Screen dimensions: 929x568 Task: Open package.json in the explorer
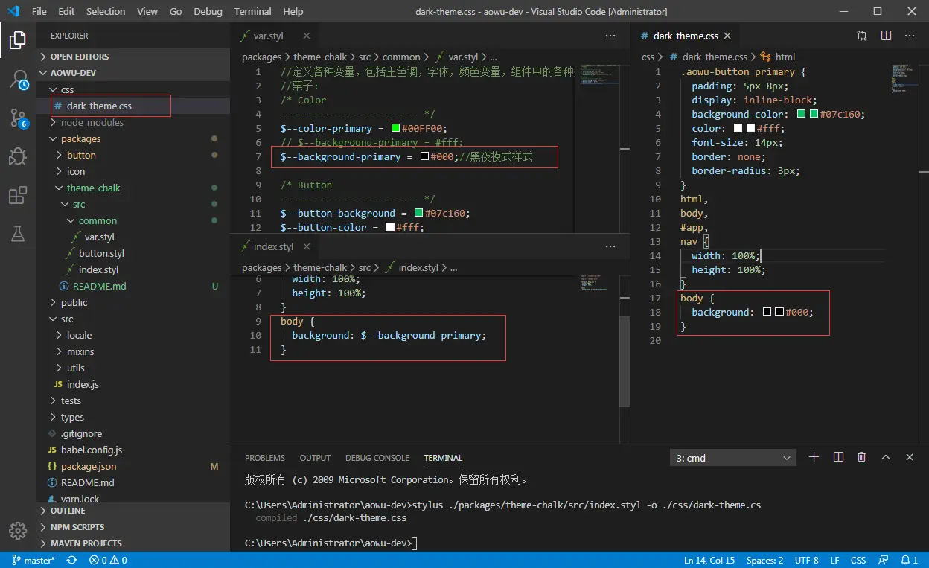(x=88, y=466)
